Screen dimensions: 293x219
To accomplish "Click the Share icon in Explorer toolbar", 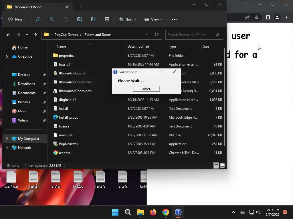I will point(93,19).
